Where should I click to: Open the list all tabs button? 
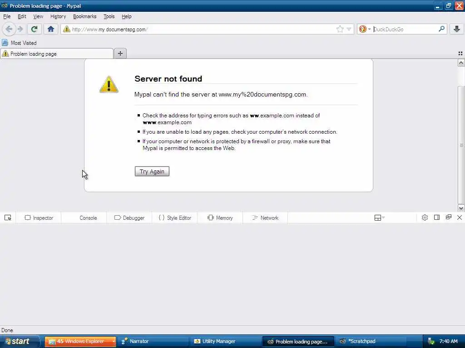point(460,53)
